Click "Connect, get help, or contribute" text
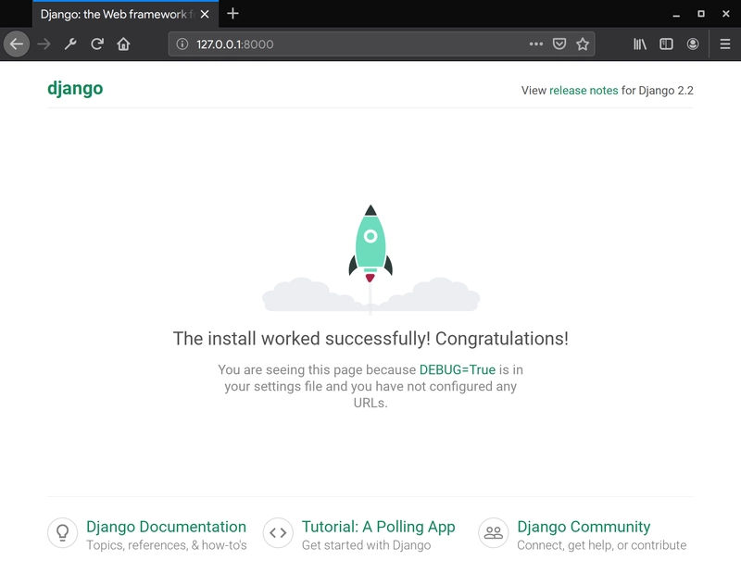Screen dimensions: 741x573 (x=601, y=545)
